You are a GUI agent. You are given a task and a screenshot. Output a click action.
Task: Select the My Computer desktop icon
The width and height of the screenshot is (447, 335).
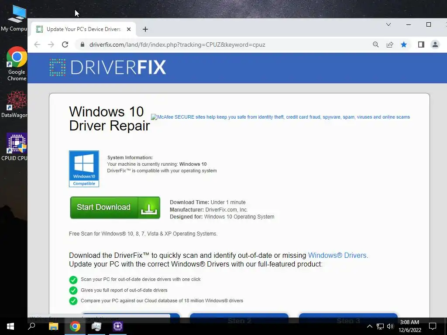(15, 18)
